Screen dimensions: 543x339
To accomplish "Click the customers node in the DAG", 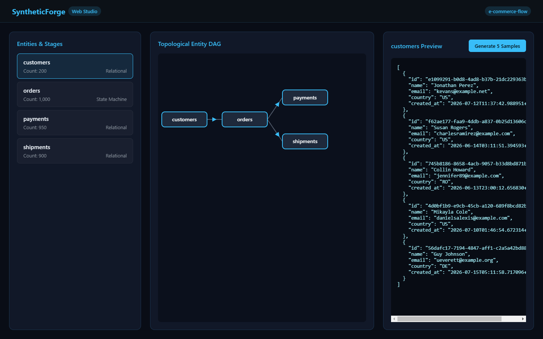I will coord(184,119).
